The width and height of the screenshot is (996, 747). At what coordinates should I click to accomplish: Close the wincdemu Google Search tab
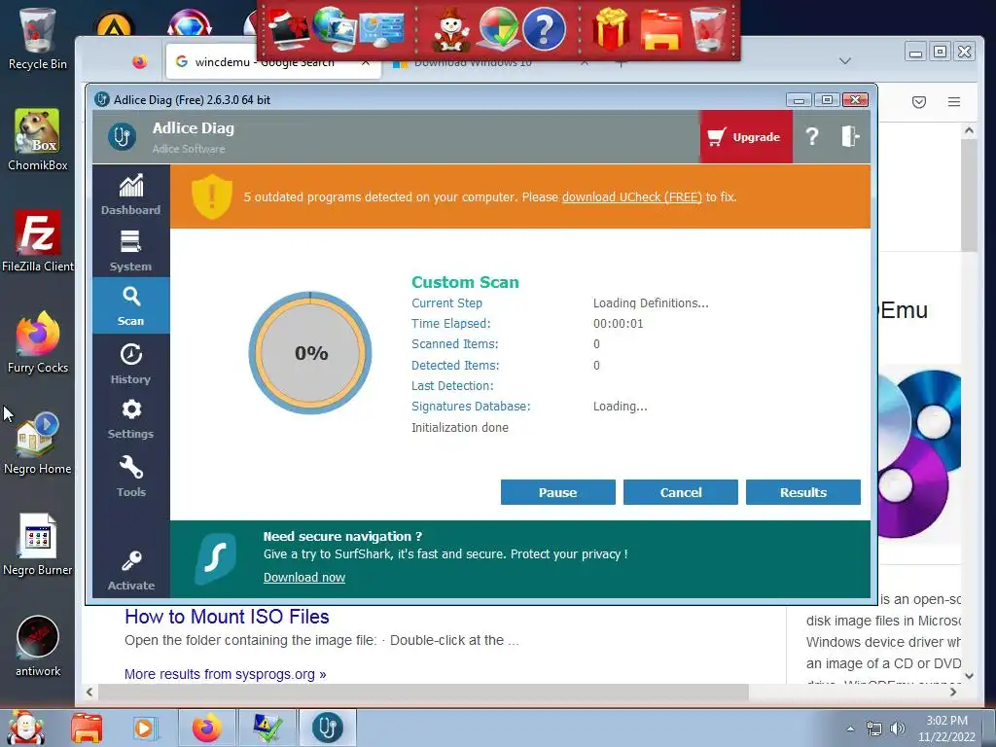[x=366, y=62]
